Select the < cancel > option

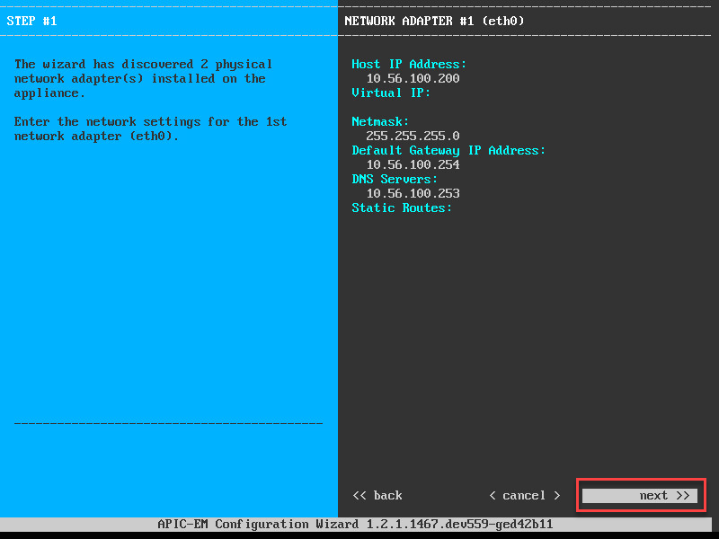(x=525, y=496)
